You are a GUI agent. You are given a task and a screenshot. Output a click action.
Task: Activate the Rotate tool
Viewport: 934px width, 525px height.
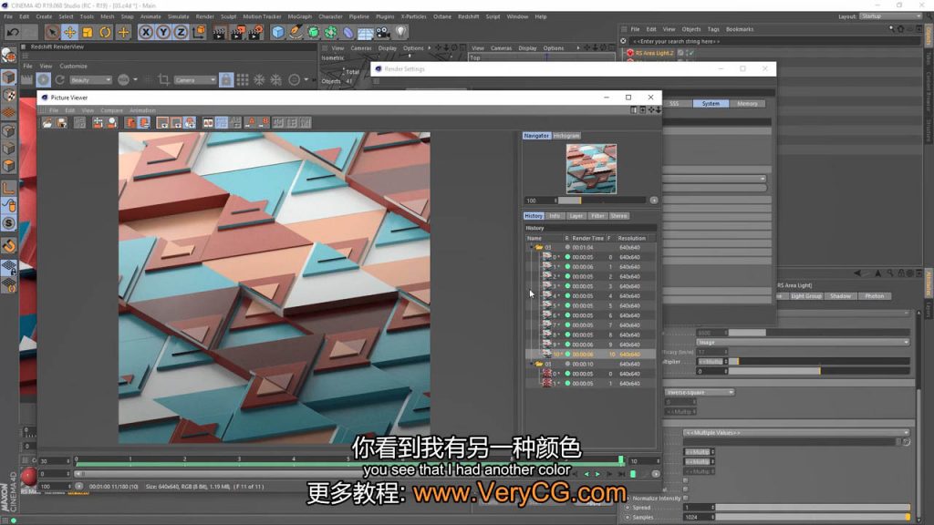105,32
